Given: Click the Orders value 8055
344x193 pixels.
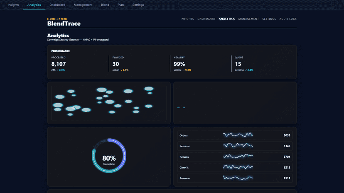Looking at the screenshot, I should point(287,135).
